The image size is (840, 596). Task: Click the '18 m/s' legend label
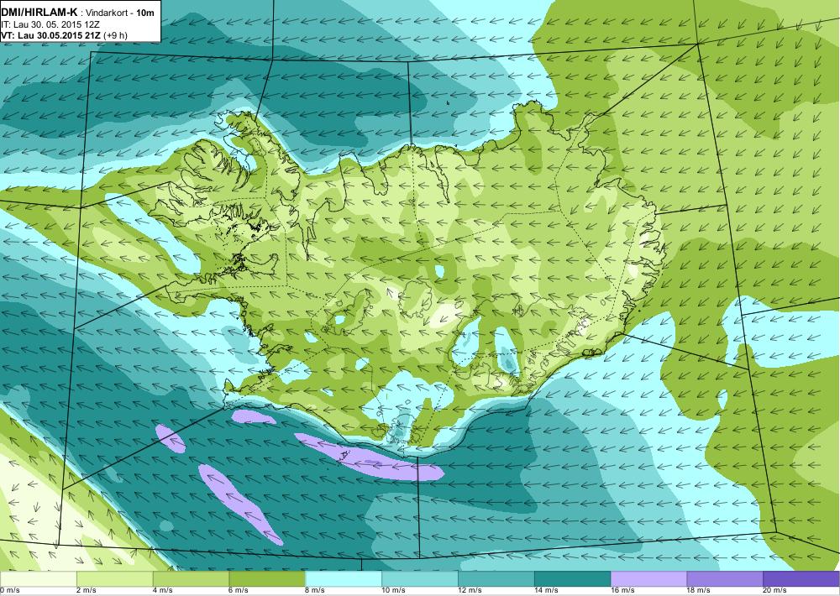click(x=699, y=591)
